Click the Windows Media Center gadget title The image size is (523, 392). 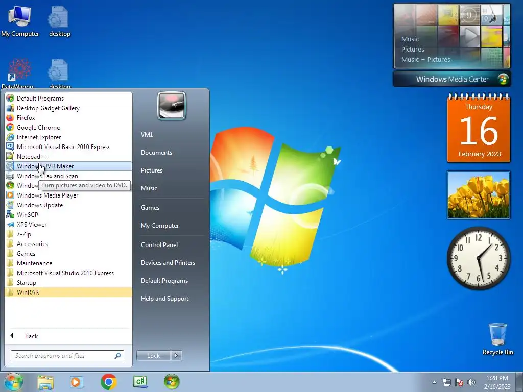452,79
